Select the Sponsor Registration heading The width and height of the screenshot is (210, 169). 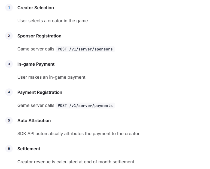[x=39, y=36]
